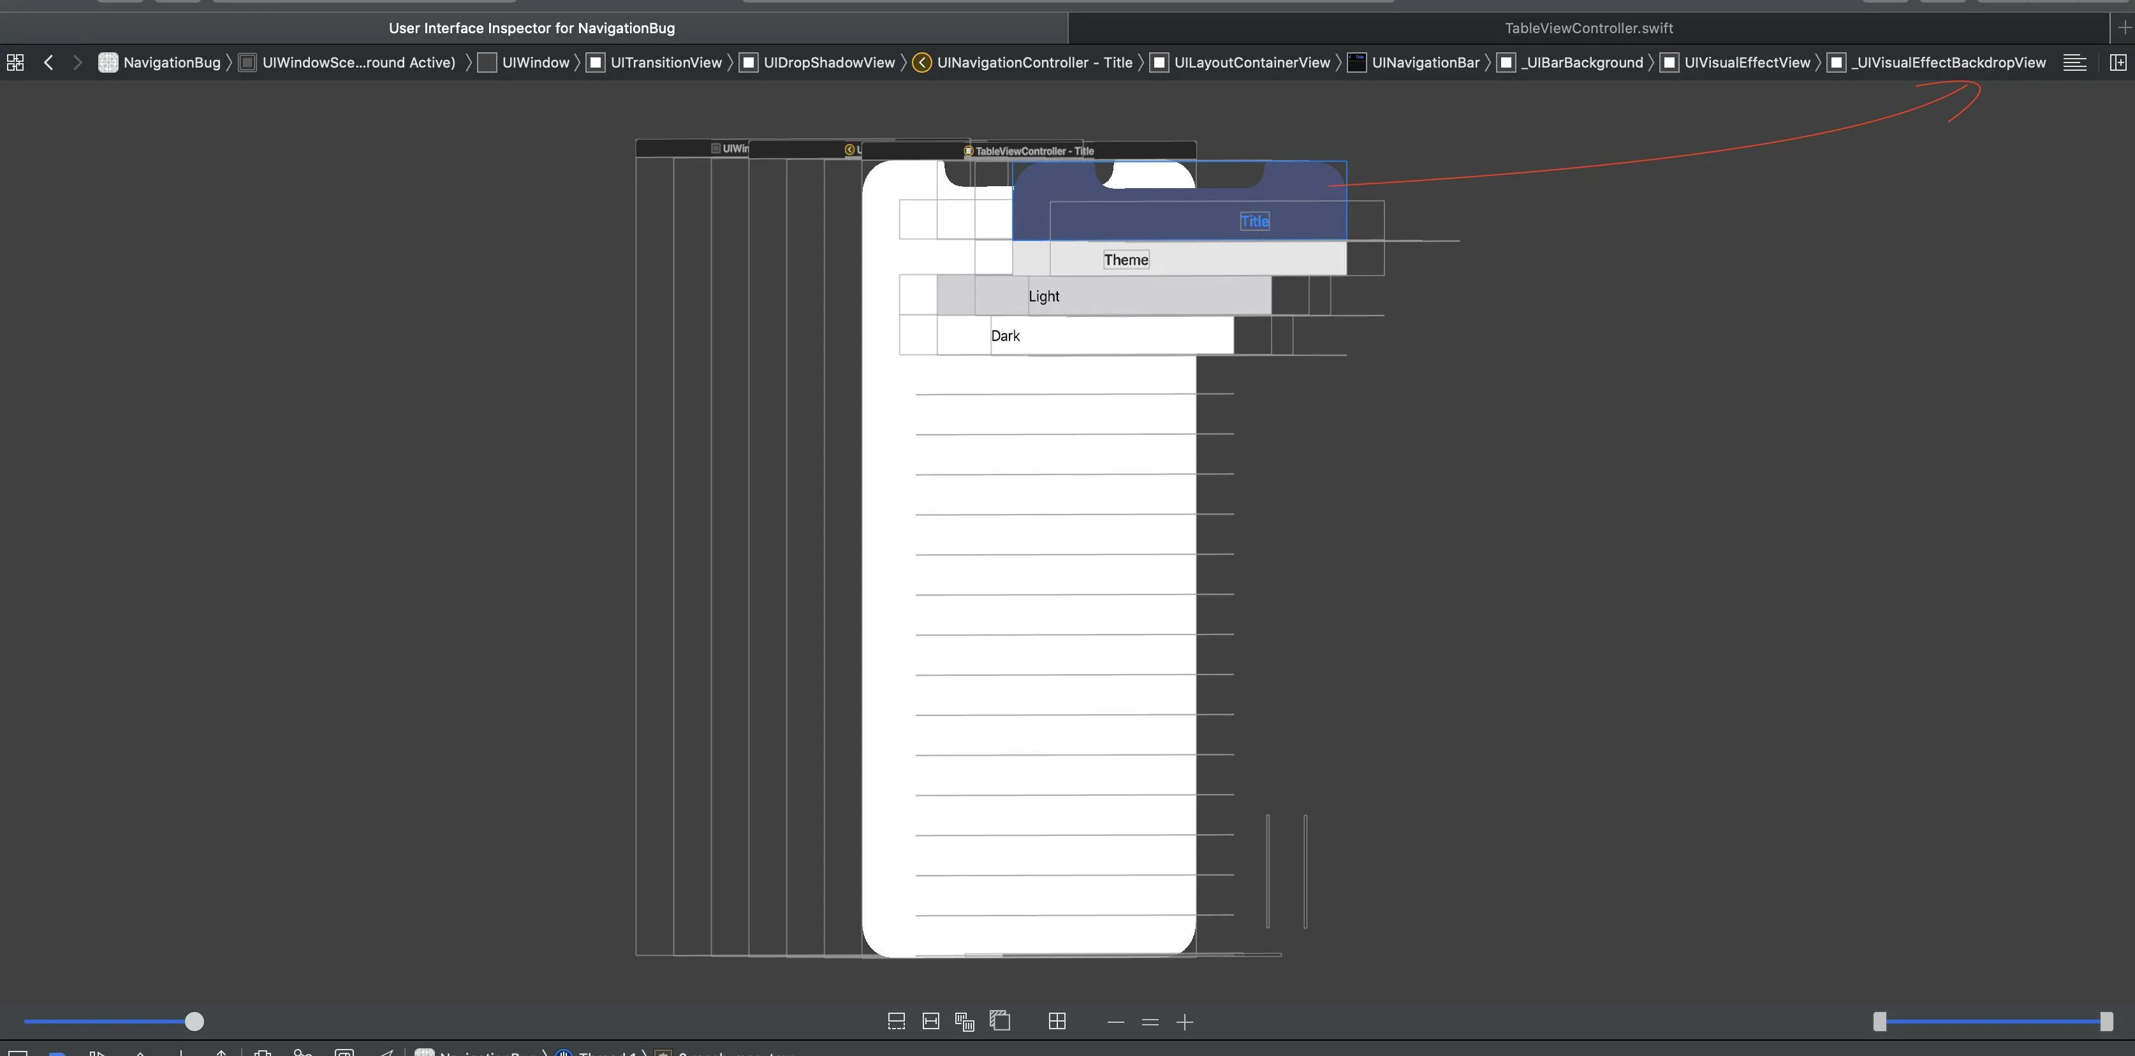The height and width of the screenshot is (1056, 2135).
Task: Select User Interface Inspector for NavigationBug tab
Action: tap(531, 28)
